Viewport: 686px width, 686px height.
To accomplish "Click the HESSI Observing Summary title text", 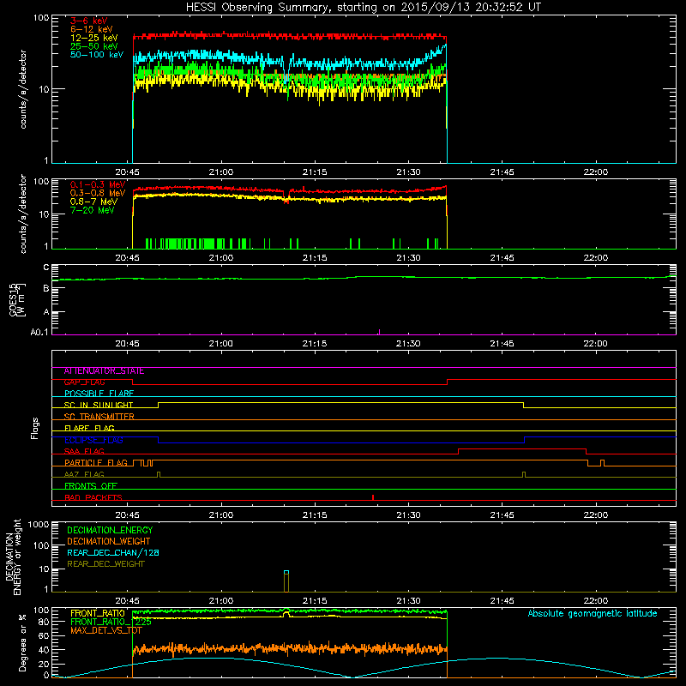I will (363, 8).
